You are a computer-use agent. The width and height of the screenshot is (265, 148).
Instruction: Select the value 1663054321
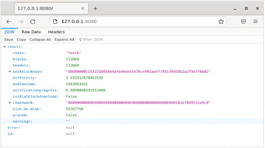[77, 84]
